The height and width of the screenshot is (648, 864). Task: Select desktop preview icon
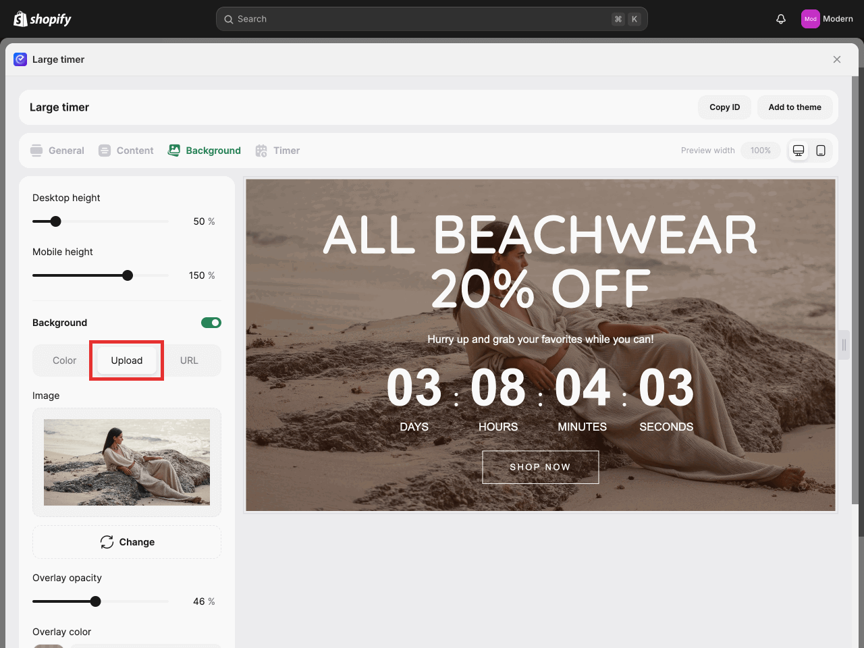[799, 151]
